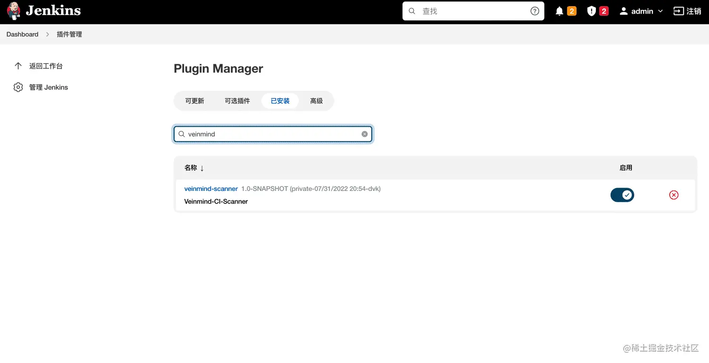Open the Jenkins home title link
709x363 pixels.
point(53,10)
